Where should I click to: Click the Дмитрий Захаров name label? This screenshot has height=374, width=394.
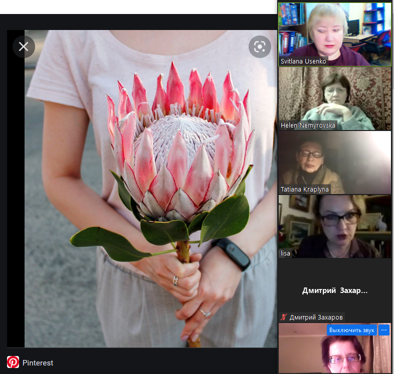pyautogui.click(x=316, y=317)
